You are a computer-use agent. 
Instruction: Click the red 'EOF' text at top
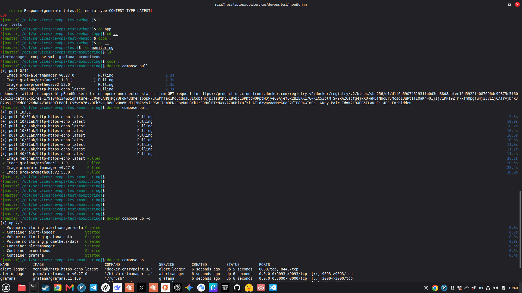(4, 15)
